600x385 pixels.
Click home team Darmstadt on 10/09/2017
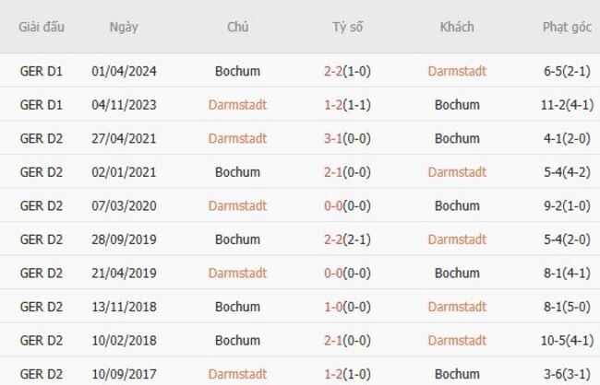click(x=237, y=374)
